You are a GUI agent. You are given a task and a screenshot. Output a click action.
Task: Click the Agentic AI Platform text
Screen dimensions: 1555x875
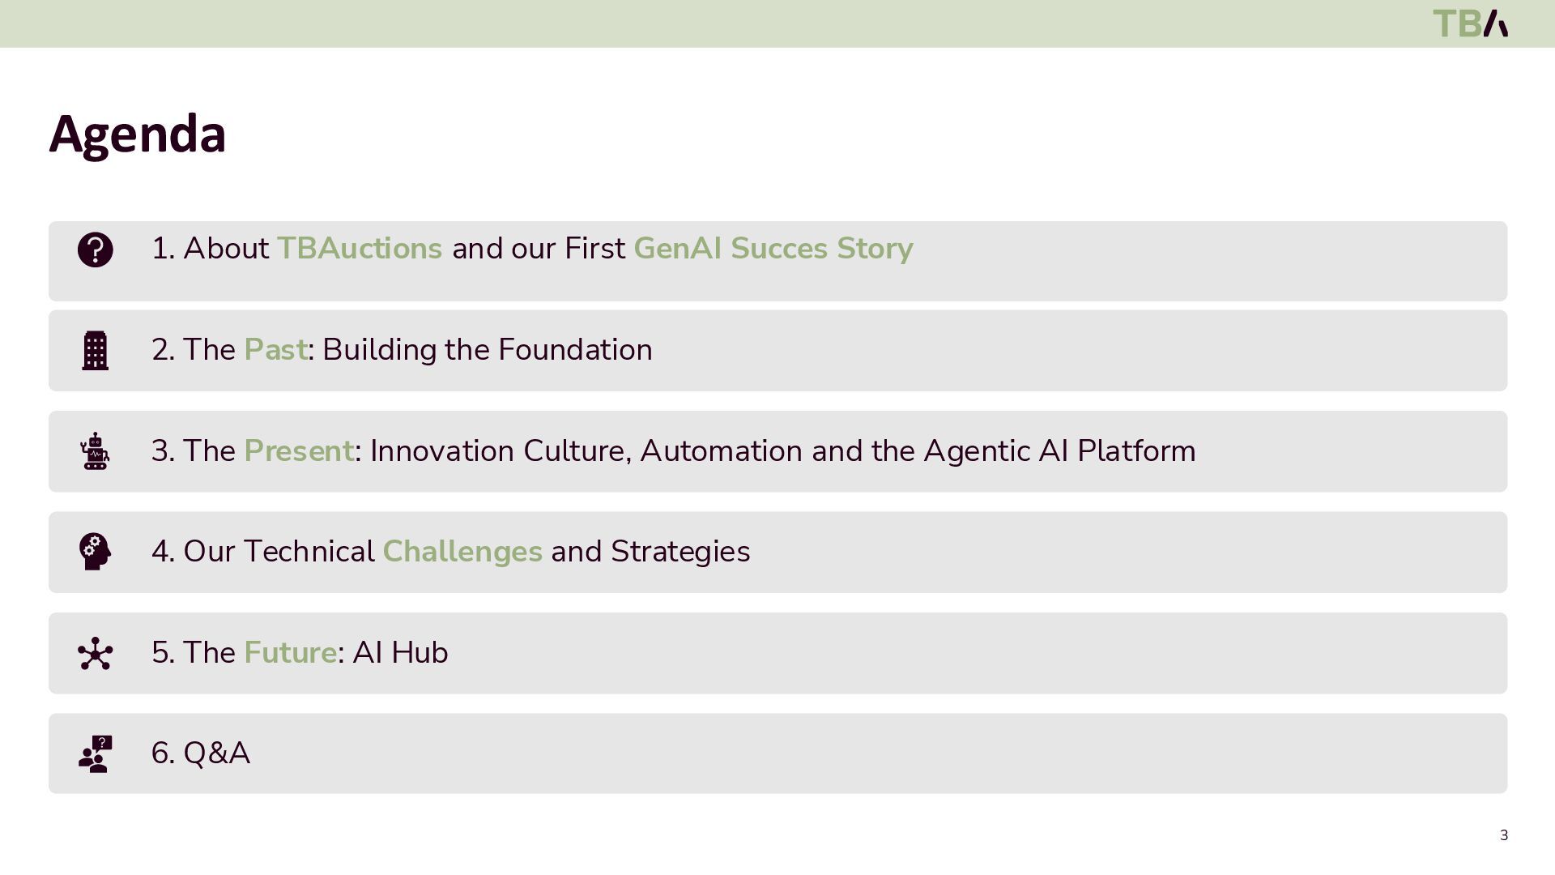[1059, 450]
